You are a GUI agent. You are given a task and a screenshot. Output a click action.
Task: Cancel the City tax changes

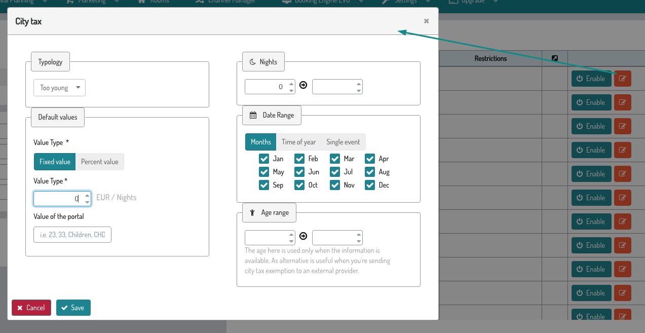31,308
